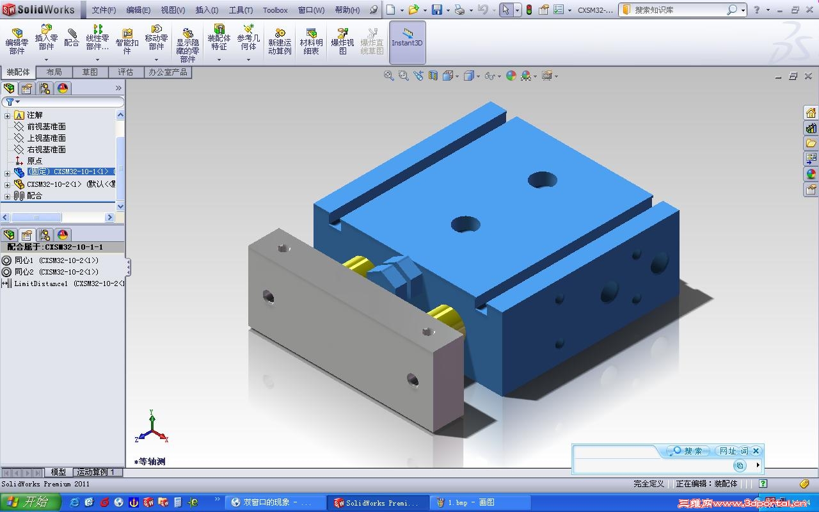Click the Assembly Features (装配体特征) tool

219,38
